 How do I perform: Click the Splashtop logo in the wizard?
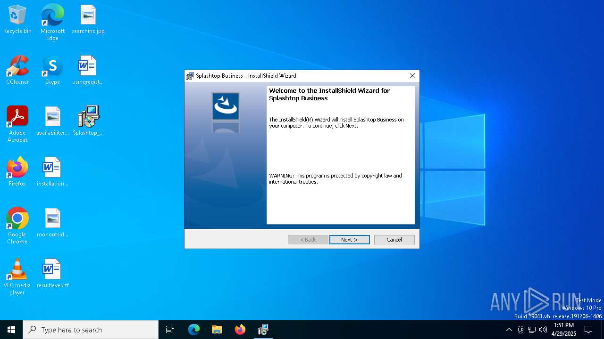(226, 106)
